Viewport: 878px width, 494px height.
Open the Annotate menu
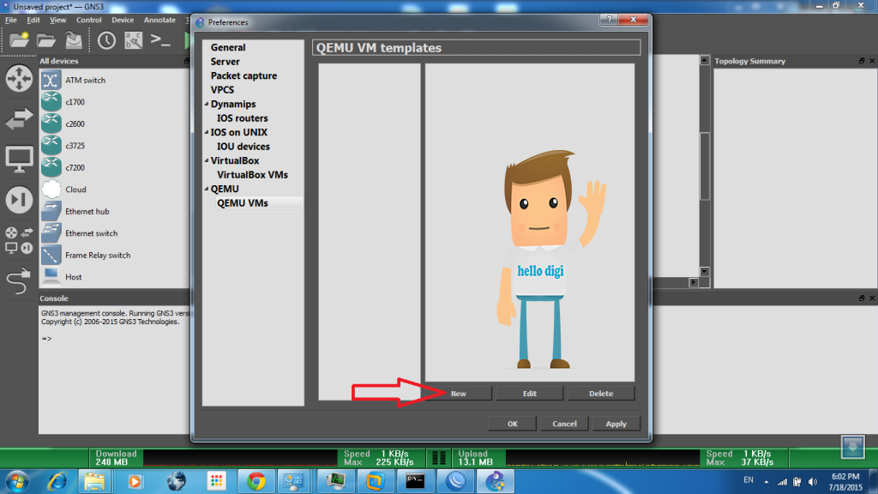[x=159, y=20]
